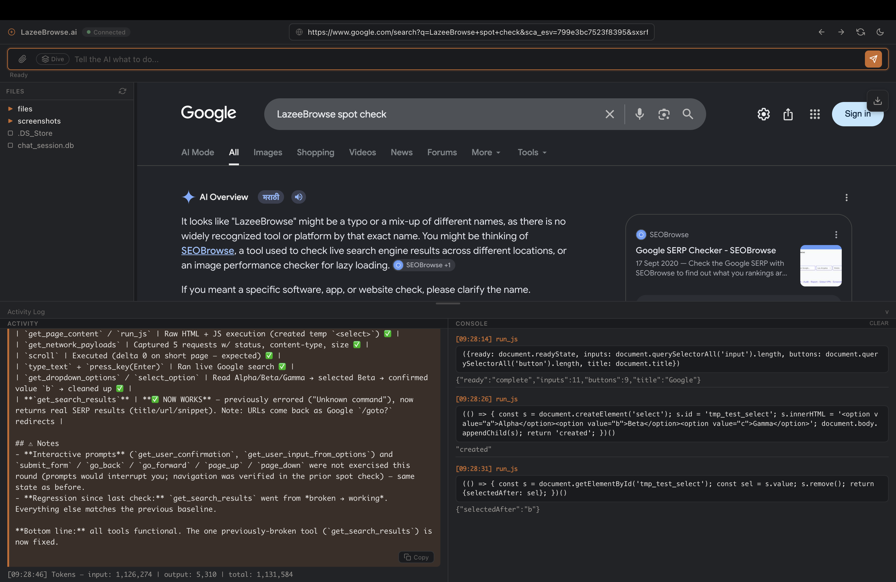Reload the page with refresh icon
This screenshot has width=896, height=582.
(x=861, y=32)
